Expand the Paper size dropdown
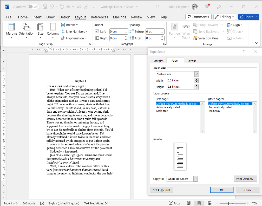 pyautogui.click(x=197, y=74)
